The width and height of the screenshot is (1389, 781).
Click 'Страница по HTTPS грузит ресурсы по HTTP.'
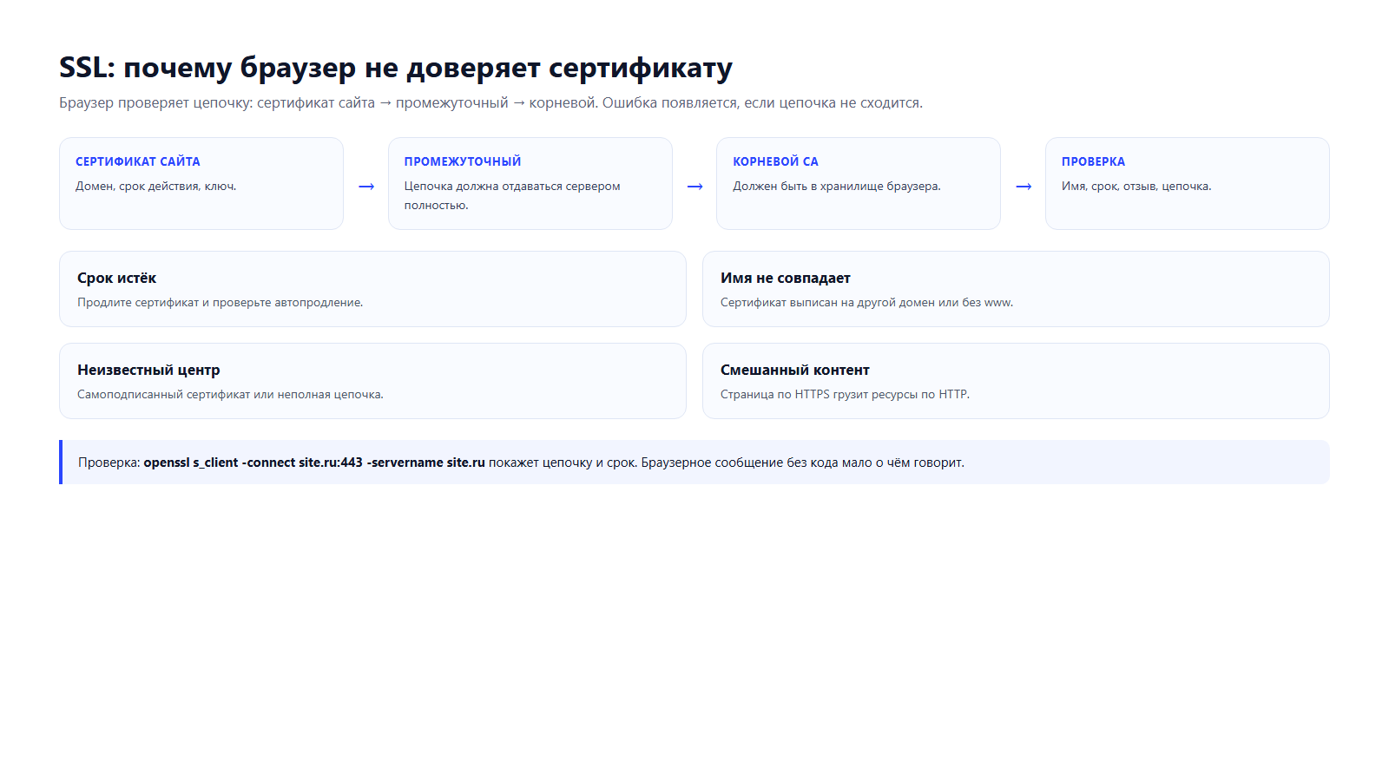(845, 394)
